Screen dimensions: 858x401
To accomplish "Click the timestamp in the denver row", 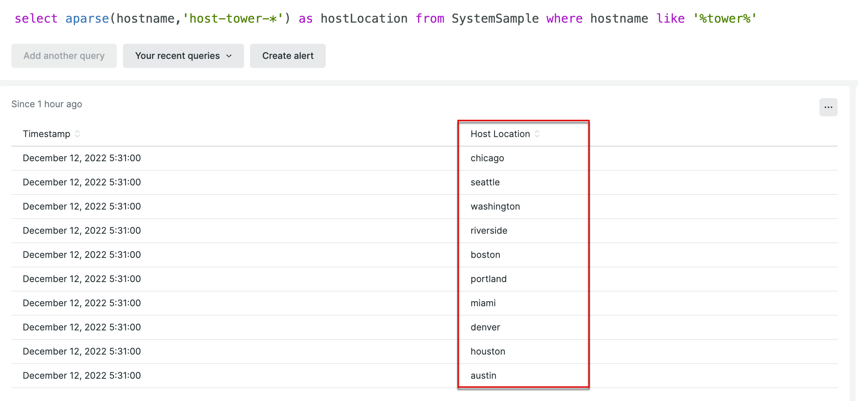I will pyautogui.click(x=82, y=327).
